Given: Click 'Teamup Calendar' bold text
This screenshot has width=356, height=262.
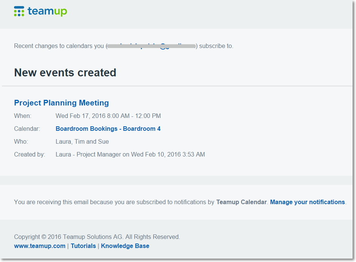Looking at the screenshot, I should 241,202.
